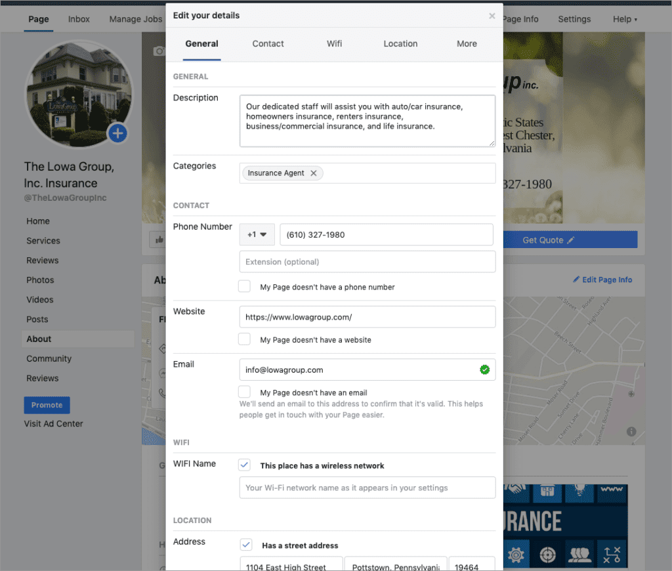Click the blue plus icon on profile picture
This screenshot has height=571, width=672.
coord(118,133)
